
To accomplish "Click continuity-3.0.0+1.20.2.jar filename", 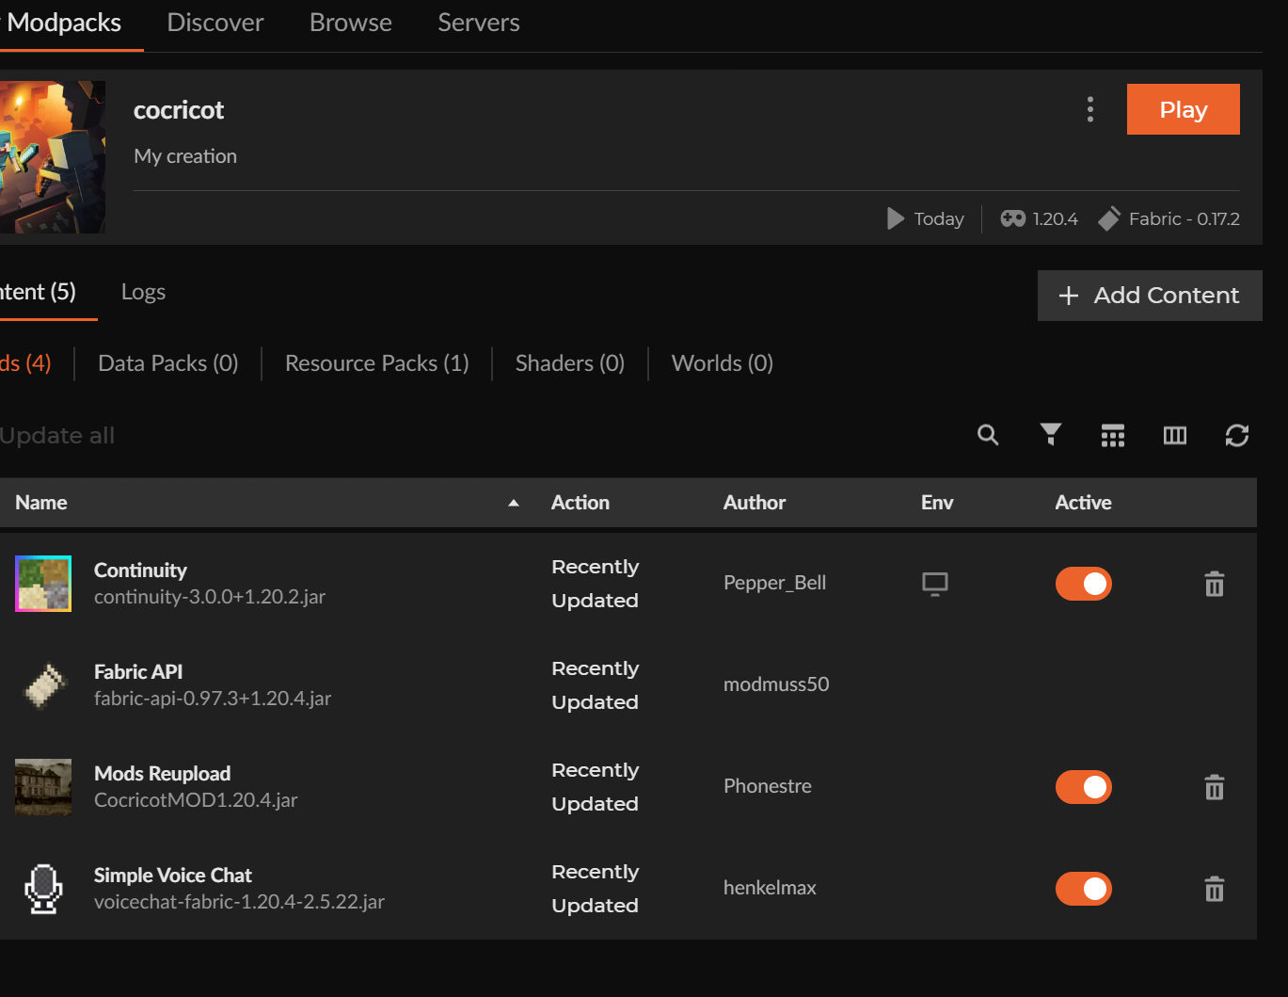I will click(x=210, y=597).
